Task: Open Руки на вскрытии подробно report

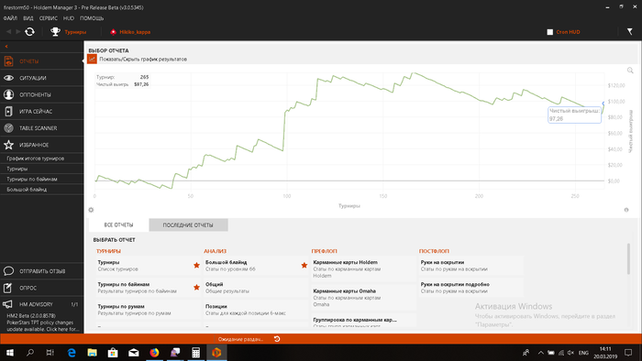Action: pyautogui.click(x=471, y=288)
